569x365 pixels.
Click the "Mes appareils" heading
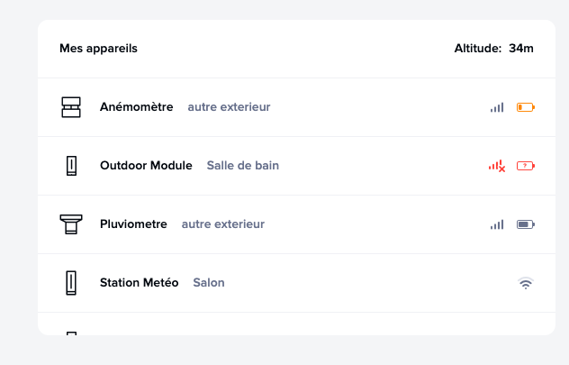(98, 49)
